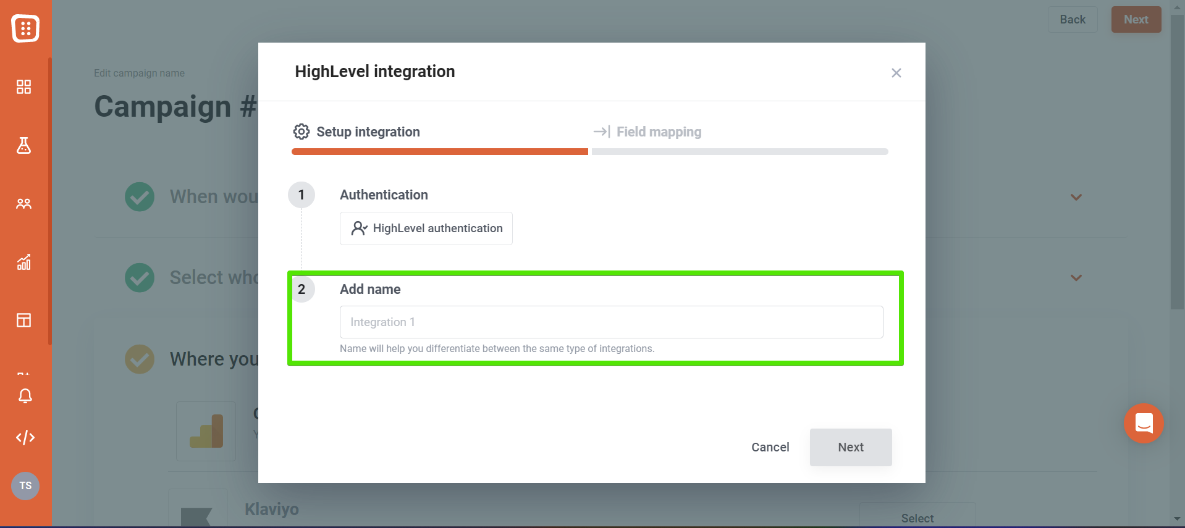
Task: Expand the first campaign section chevron
Action: (1076, 198)
